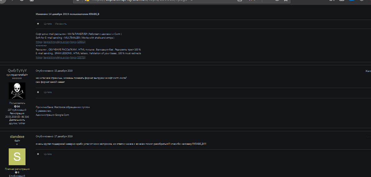The image size is (371, 177).
Task: Click the multiquote plus icon under KRABS_B's post
Action: (38, 24)
